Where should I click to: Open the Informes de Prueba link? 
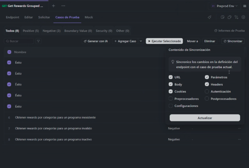[229, 31]
